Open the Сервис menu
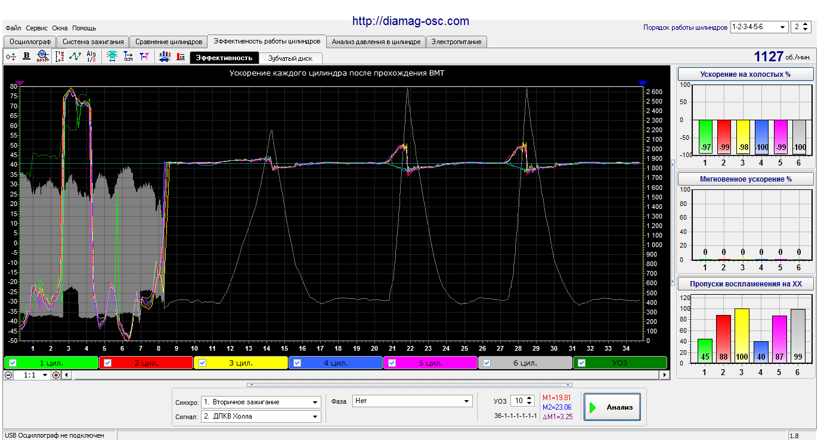The image size is (824, 443). tap(37, 28)
